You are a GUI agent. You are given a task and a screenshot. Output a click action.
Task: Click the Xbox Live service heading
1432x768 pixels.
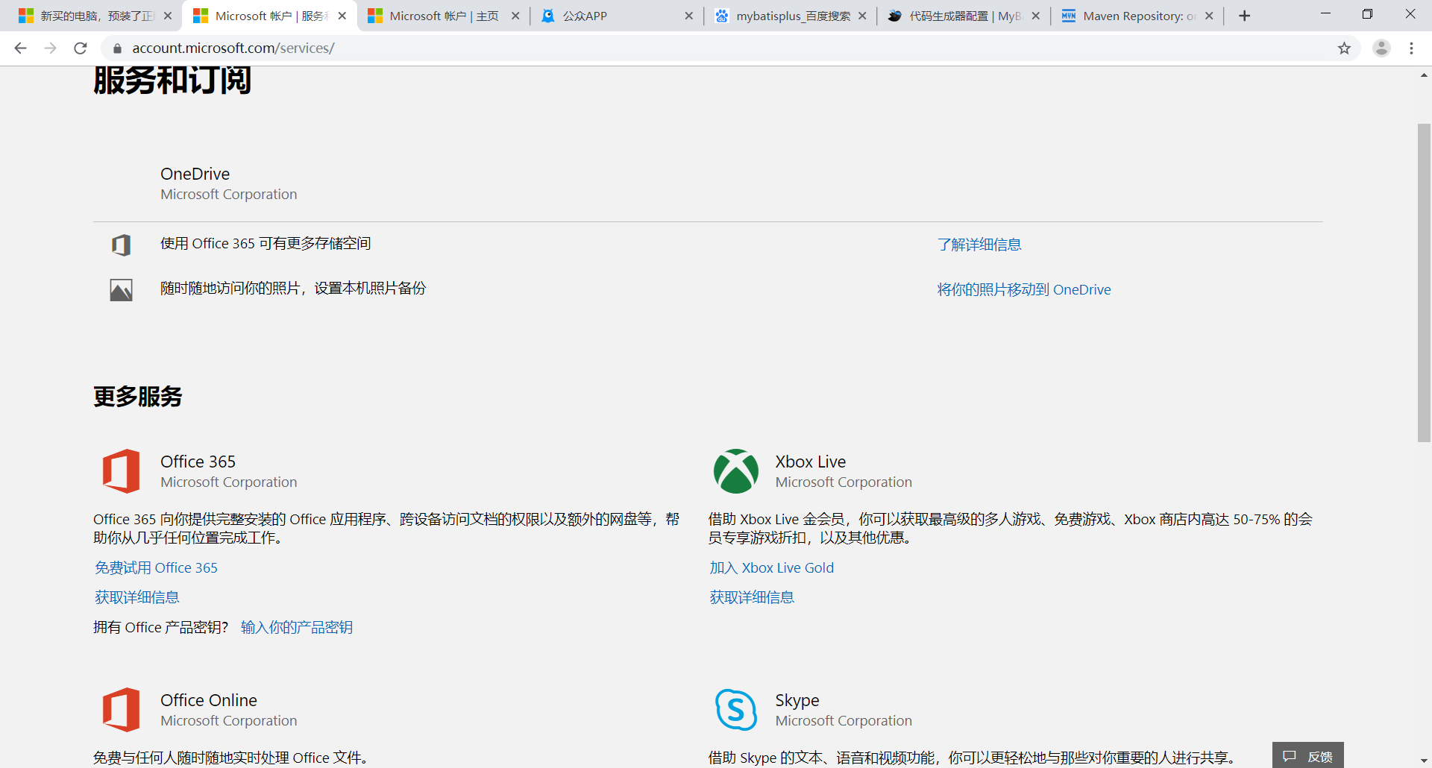tap(810, 462)
